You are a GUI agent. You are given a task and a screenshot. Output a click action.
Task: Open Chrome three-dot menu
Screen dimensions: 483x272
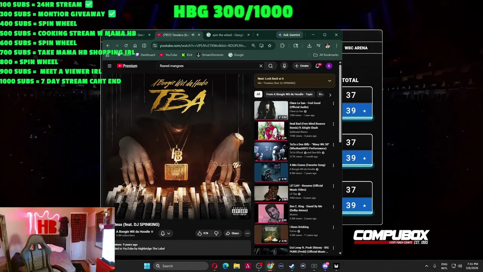click(336, 46)
